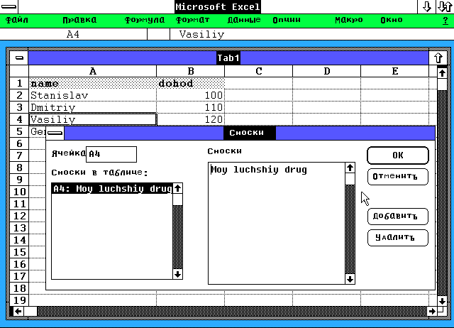Click the horizontal scrollbar thumb of worksheet
Screen dimensions: 454x328
(x=31, y=312)
